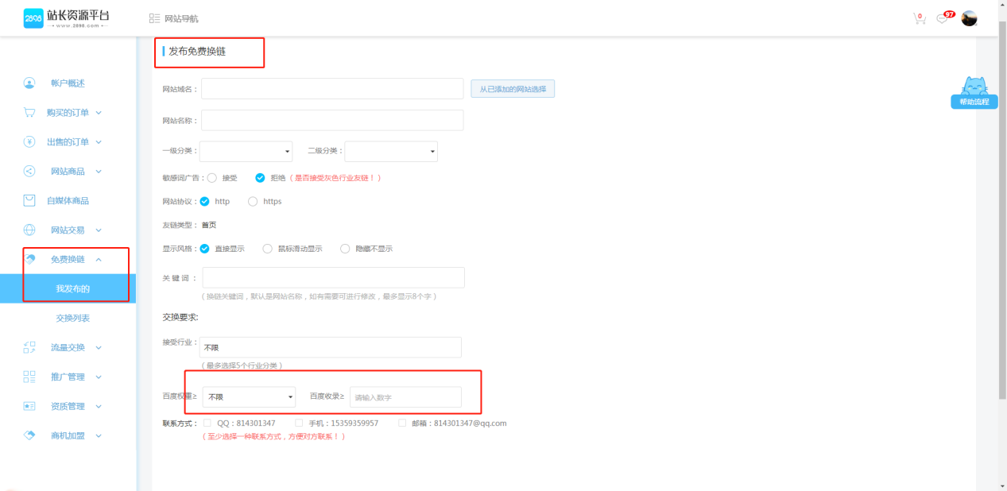This screenshot has height=491, width=1007.
Task: Open the 一级分类 dropdown
Action: point(246,151)
